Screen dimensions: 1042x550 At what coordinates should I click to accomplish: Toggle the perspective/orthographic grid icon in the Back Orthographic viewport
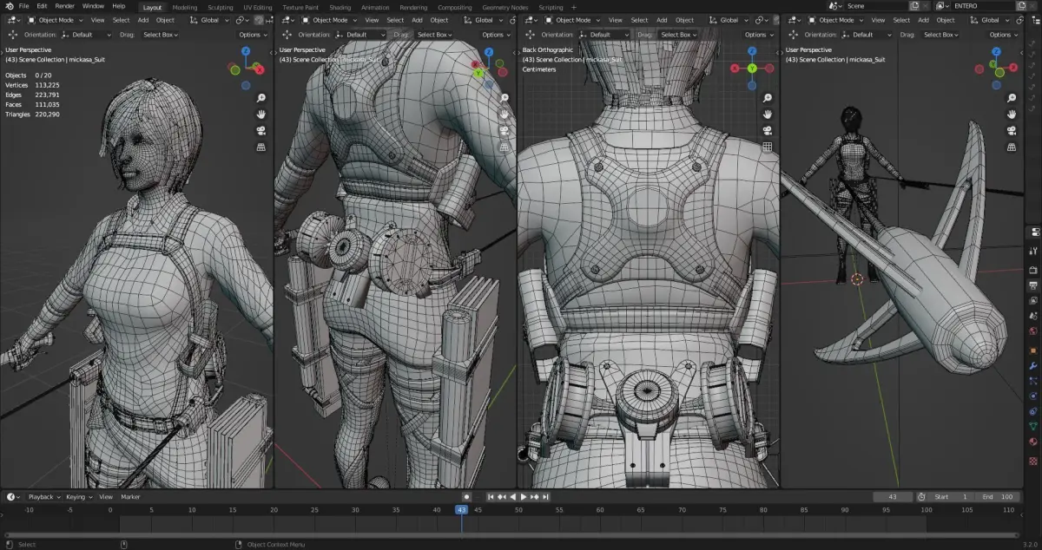(768, 147)
